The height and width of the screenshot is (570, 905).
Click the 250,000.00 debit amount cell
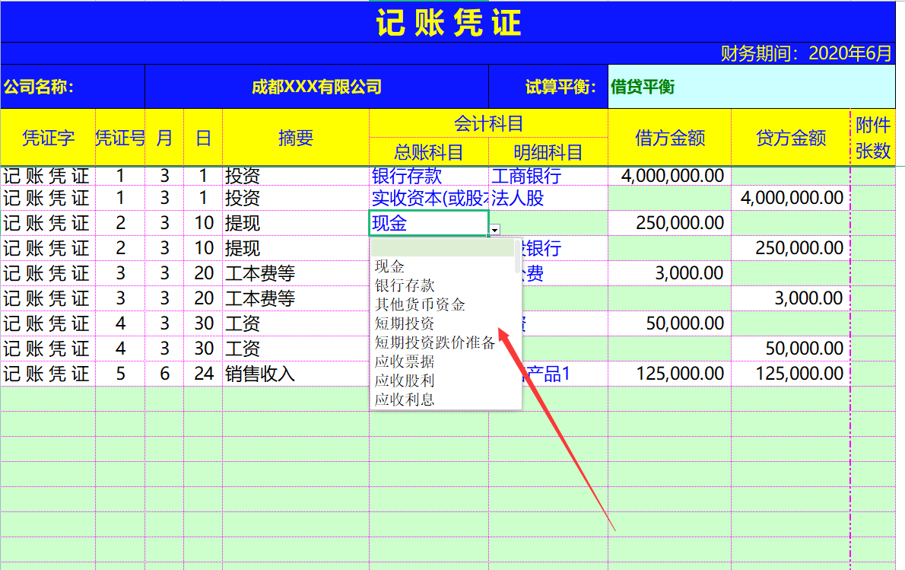[669, 223]
